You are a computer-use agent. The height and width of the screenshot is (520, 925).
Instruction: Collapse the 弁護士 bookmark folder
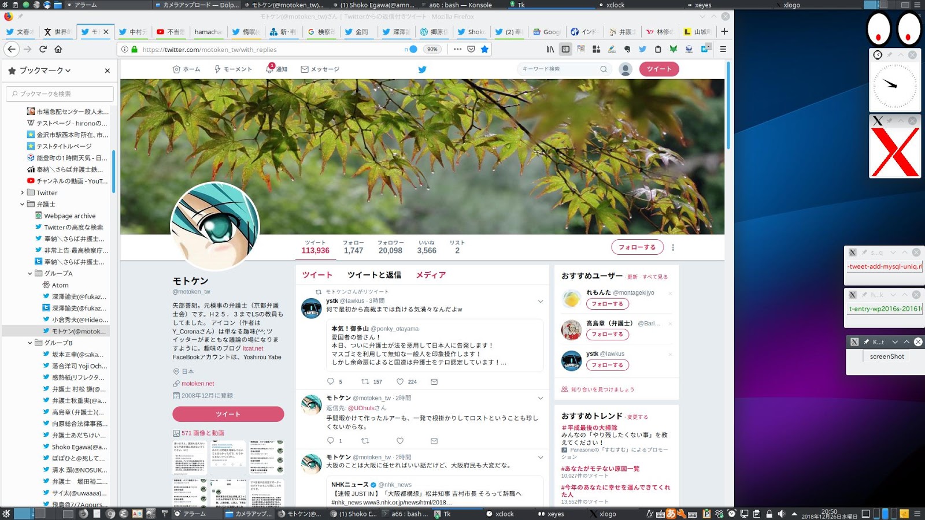(x=23, y=204)
